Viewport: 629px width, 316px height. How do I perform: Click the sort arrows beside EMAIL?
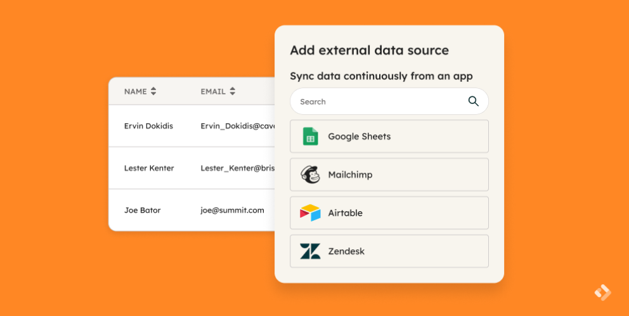pos(232,91)
